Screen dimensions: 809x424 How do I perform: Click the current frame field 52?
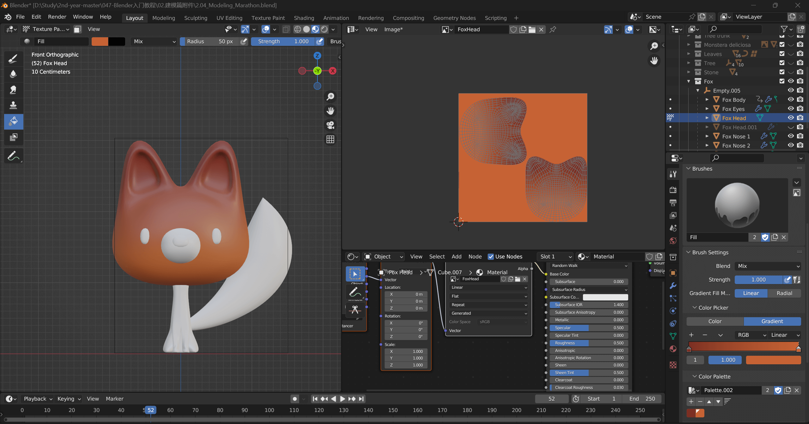pyautogui.click(x=552, y=399)
